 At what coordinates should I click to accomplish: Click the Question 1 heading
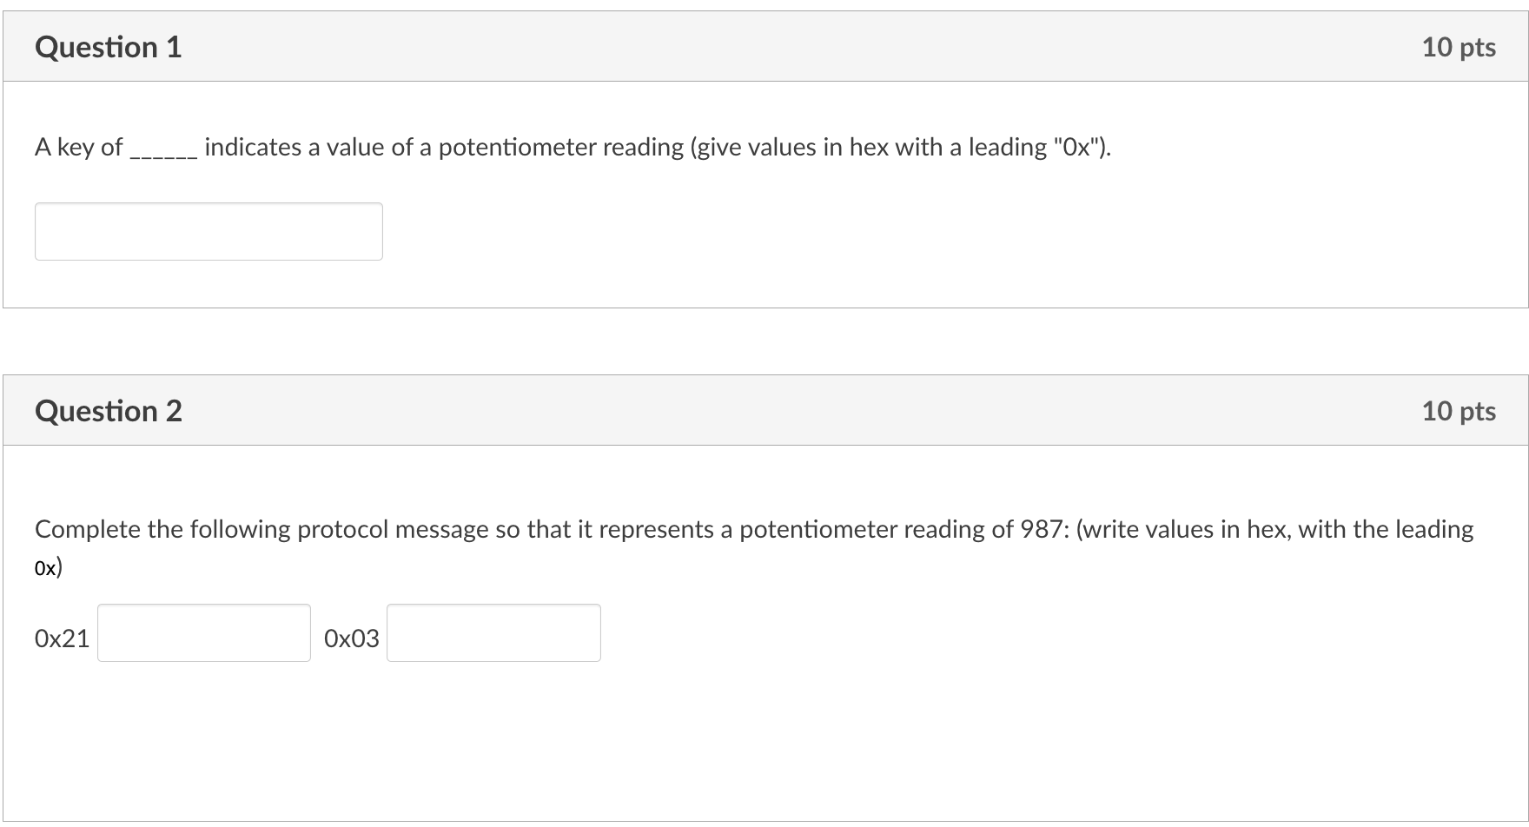[109, 47]
